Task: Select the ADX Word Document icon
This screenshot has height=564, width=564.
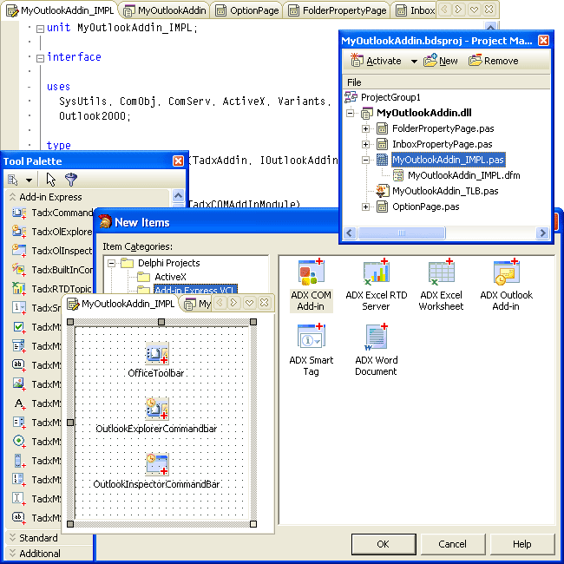Action: 376,338
